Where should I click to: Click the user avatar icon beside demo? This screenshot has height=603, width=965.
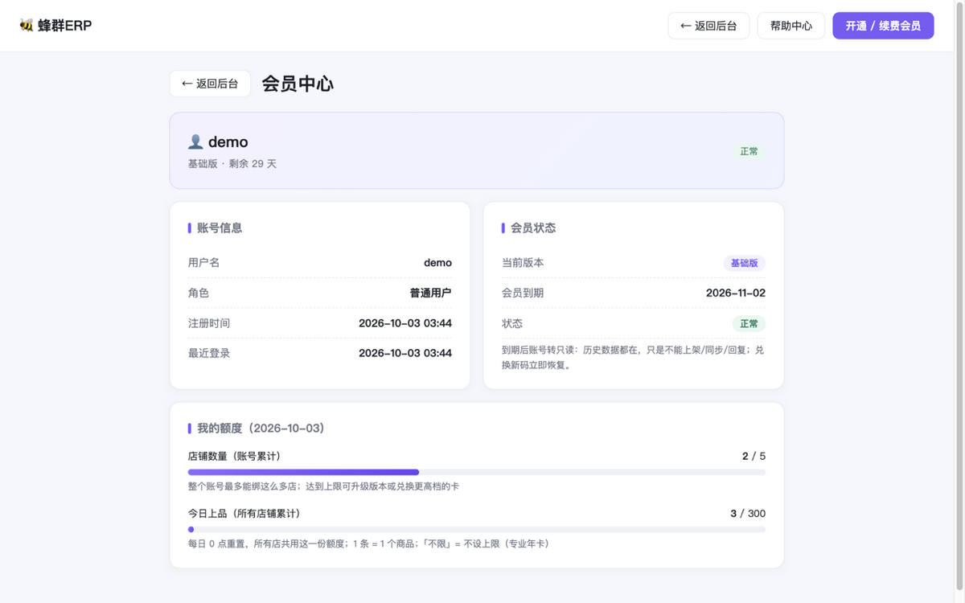[x=195, y=142]
